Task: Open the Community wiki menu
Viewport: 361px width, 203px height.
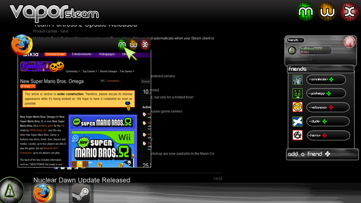Action: coord(73,72)
